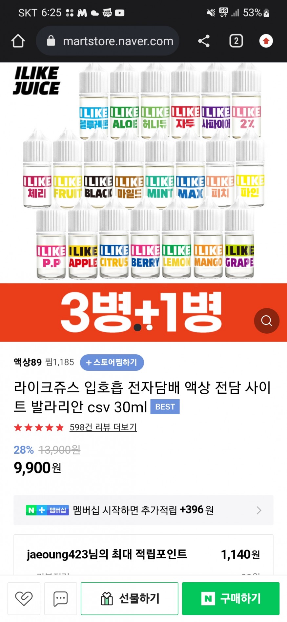Tap the YouTube notification icon in status bar
The height and width of the screenshot is (622, 287).
pos(119,13)
